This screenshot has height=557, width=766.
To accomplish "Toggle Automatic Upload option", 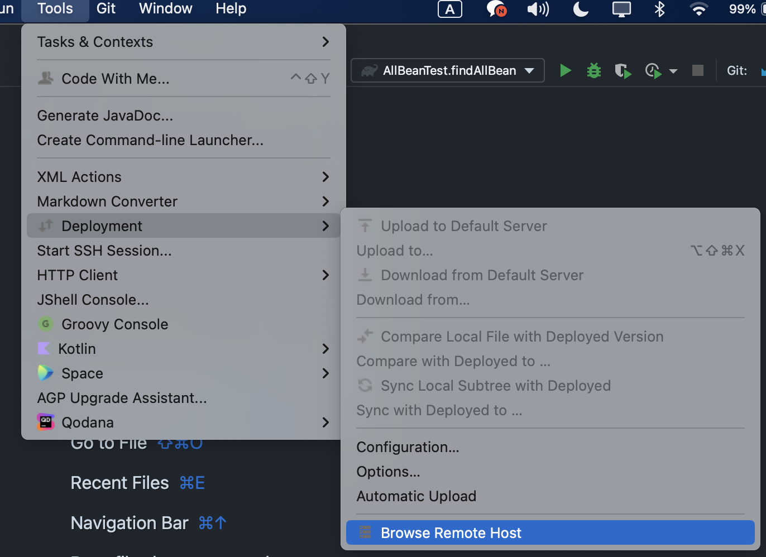I will 550,496.
